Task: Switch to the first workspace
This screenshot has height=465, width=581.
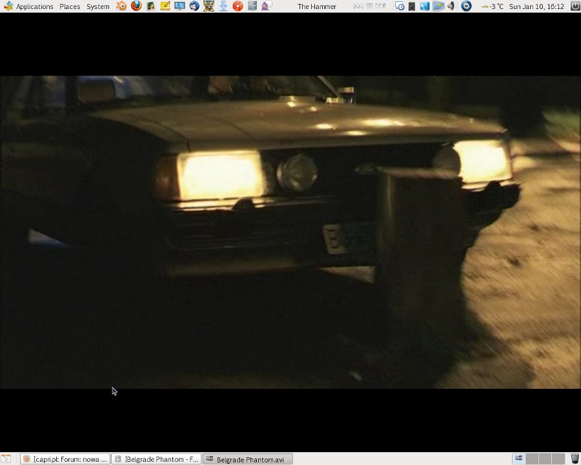Action: pos(519,459)
